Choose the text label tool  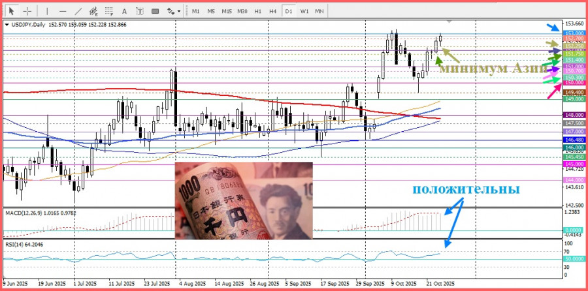139,11
